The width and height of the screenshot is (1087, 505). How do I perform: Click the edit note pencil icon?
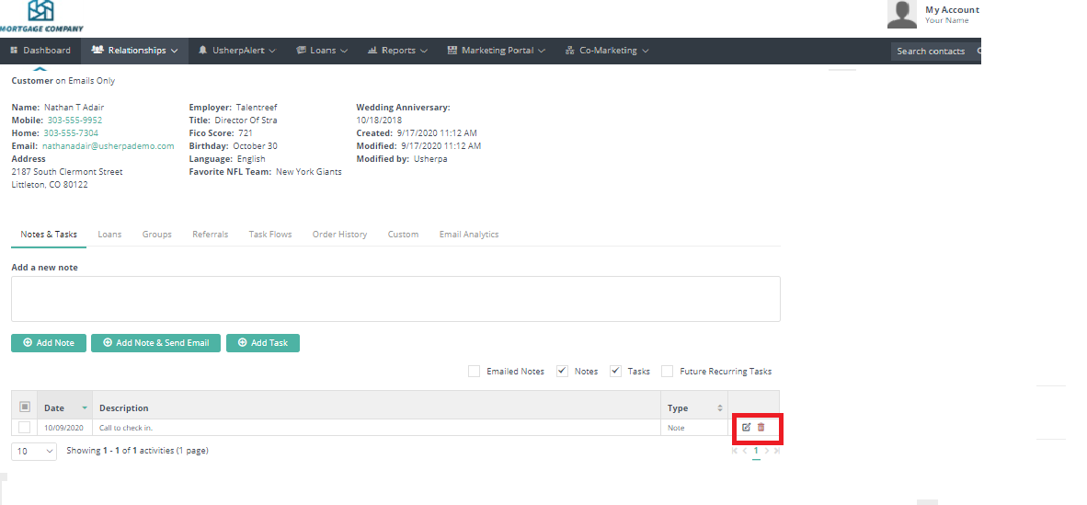[746, 427]
